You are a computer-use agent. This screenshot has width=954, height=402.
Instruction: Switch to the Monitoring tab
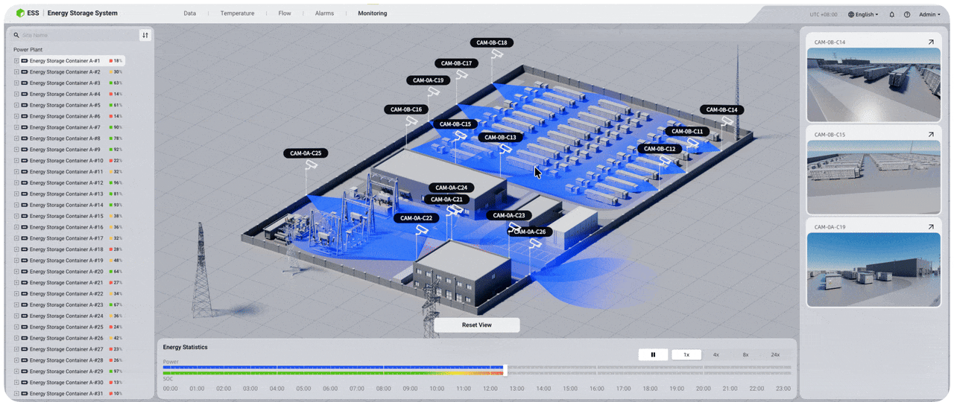click(x=372, y=13)
